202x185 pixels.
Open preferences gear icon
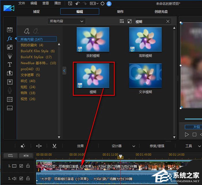coord(102,3)
